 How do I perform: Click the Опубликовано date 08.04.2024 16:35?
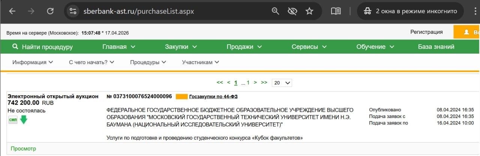(x=455, y=110)
